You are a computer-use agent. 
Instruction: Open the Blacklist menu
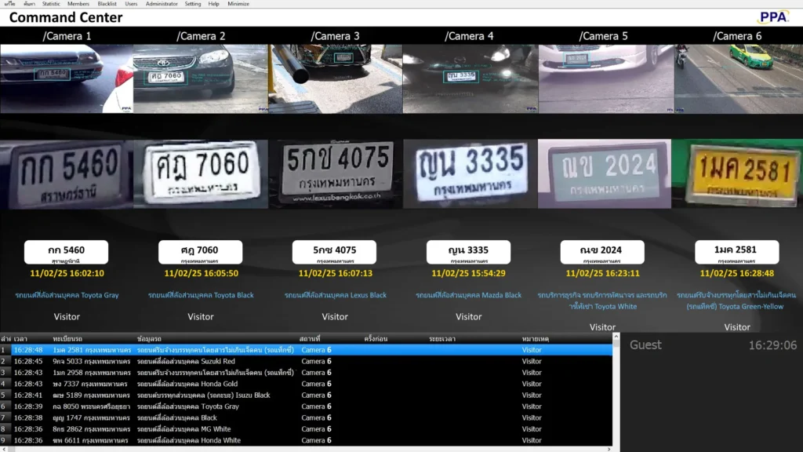click(x=107, y=4)
